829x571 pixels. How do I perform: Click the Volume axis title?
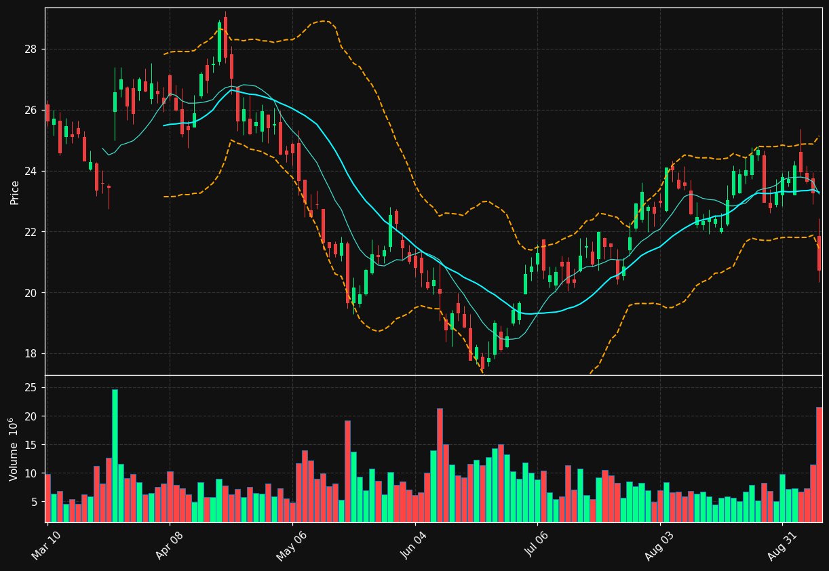pyautogui.click(x=14, y=449)
